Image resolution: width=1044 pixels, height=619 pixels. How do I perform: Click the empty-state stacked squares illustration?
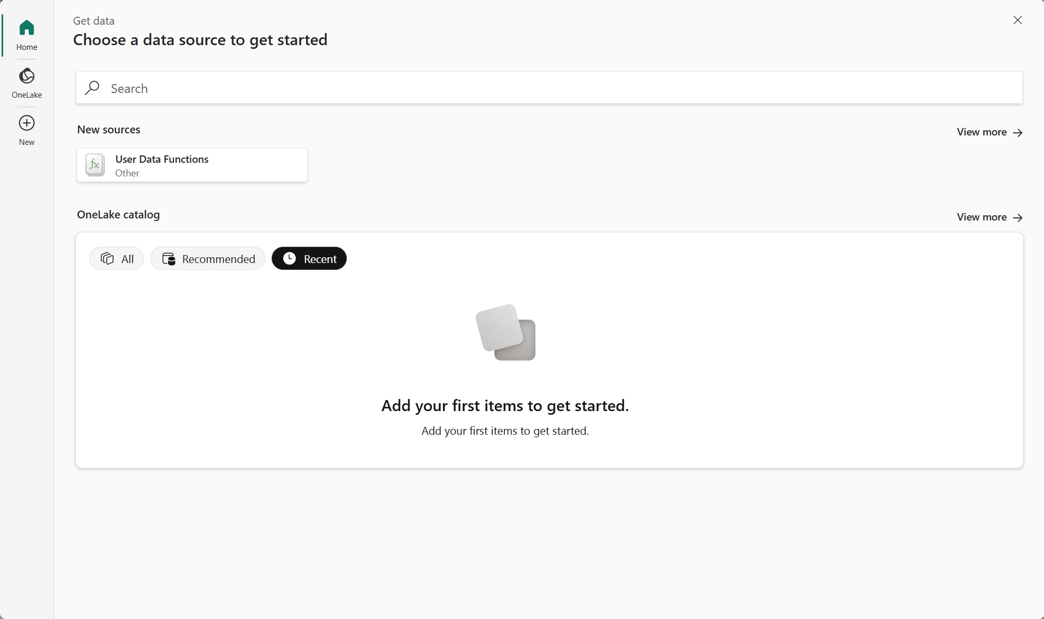pos(505,332)
